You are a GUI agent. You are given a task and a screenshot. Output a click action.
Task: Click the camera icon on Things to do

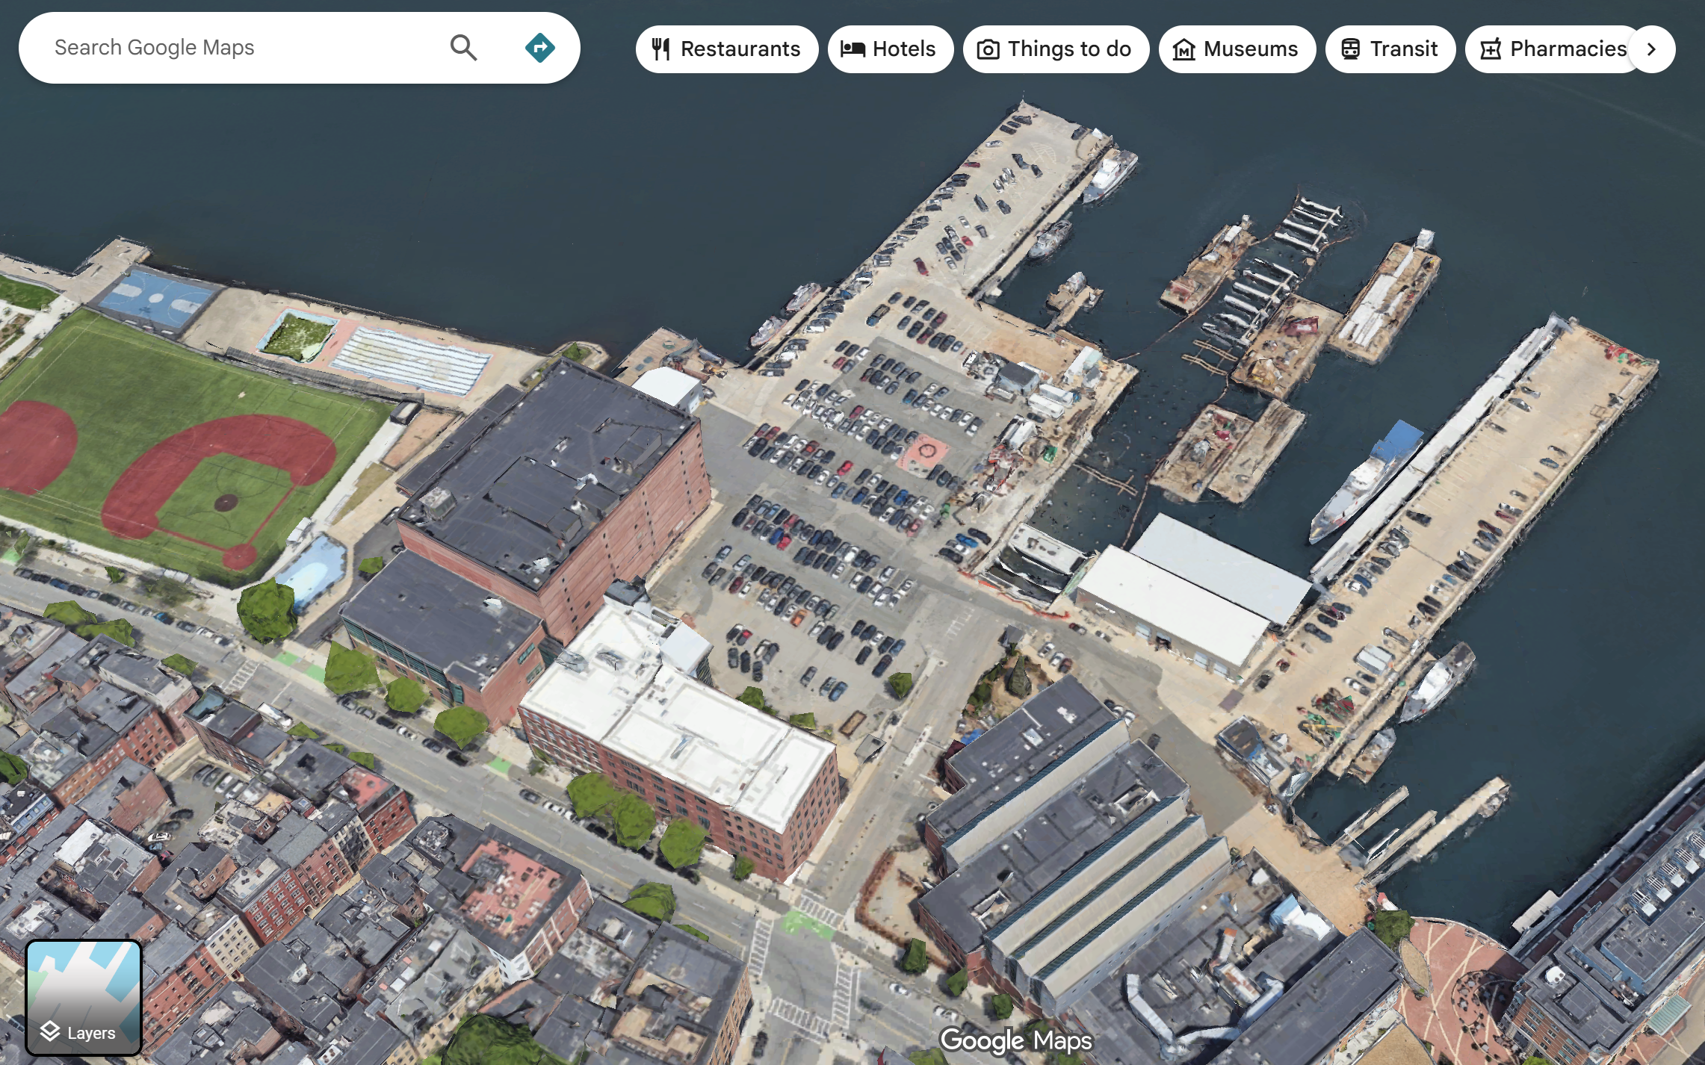(988, 49)
